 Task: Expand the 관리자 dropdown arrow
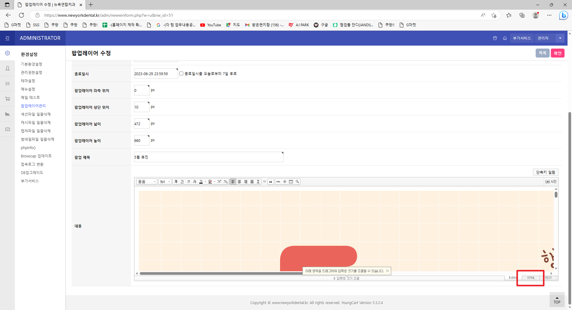click(560, 38)
